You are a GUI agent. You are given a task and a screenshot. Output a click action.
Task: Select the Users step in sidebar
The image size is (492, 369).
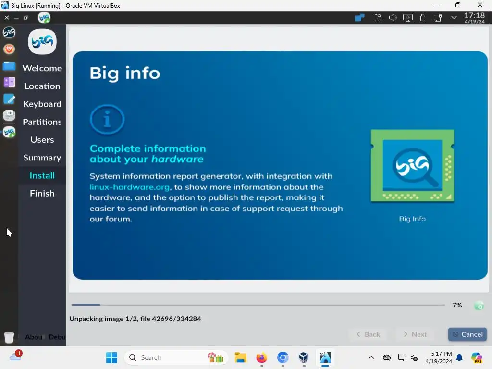point(42,140)
